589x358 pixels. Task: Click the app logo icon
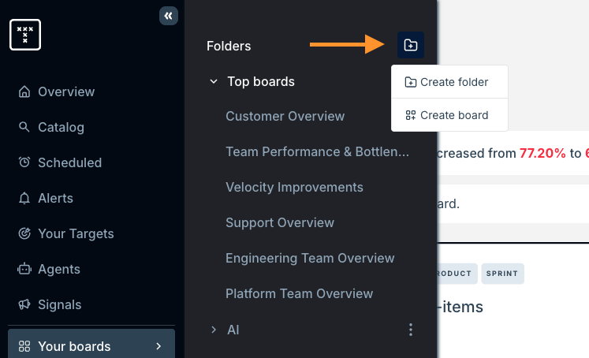[x=25, y=35]
